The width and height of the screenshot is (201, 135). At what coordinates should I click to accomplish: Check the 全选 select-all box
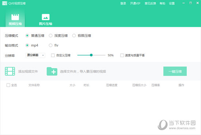(8, 85)
